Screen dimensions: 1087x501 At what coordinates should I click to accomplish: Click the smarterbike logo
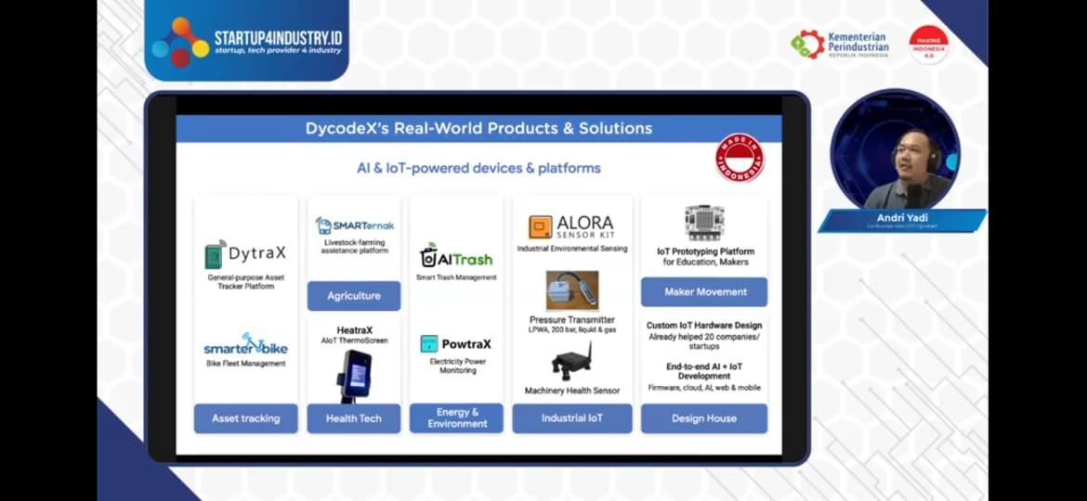(245, 345)
